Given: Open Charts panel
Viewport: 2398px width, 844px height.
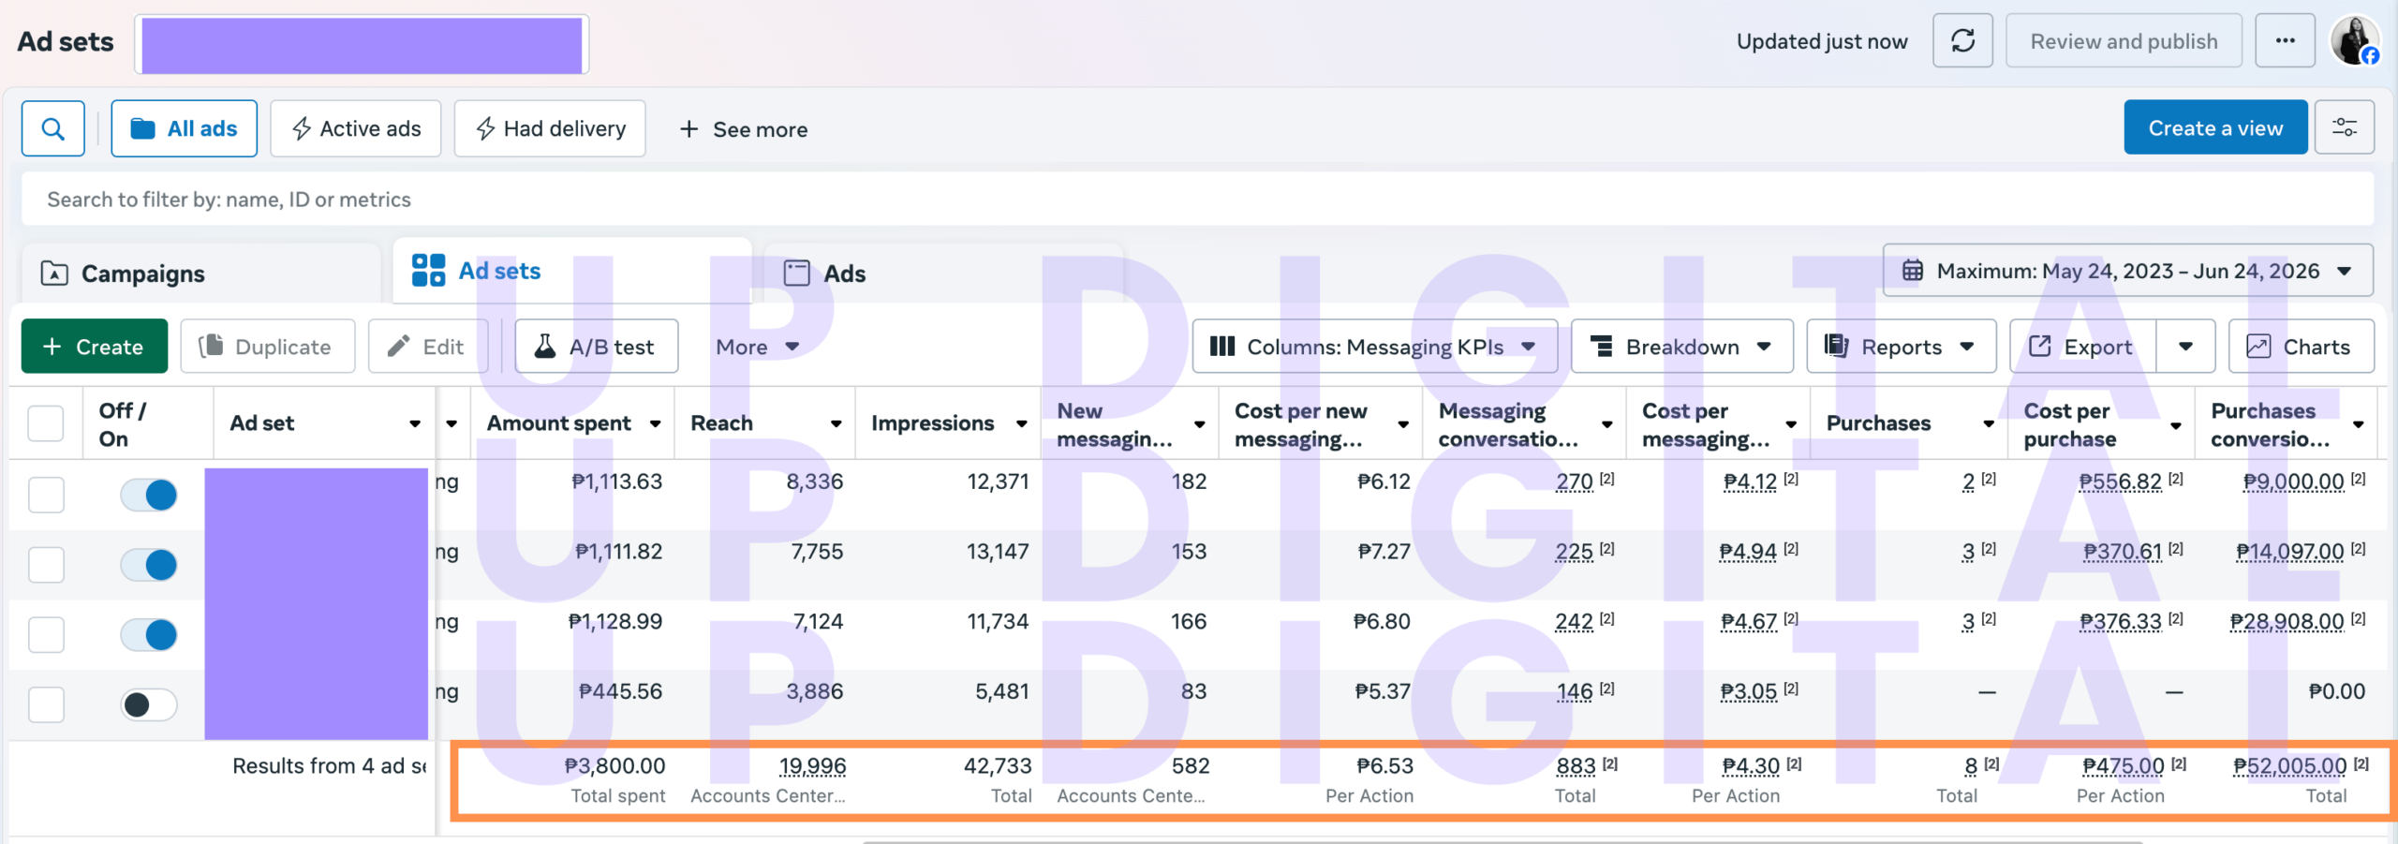Looking at the screenshot, I should tap(2301, 347).
